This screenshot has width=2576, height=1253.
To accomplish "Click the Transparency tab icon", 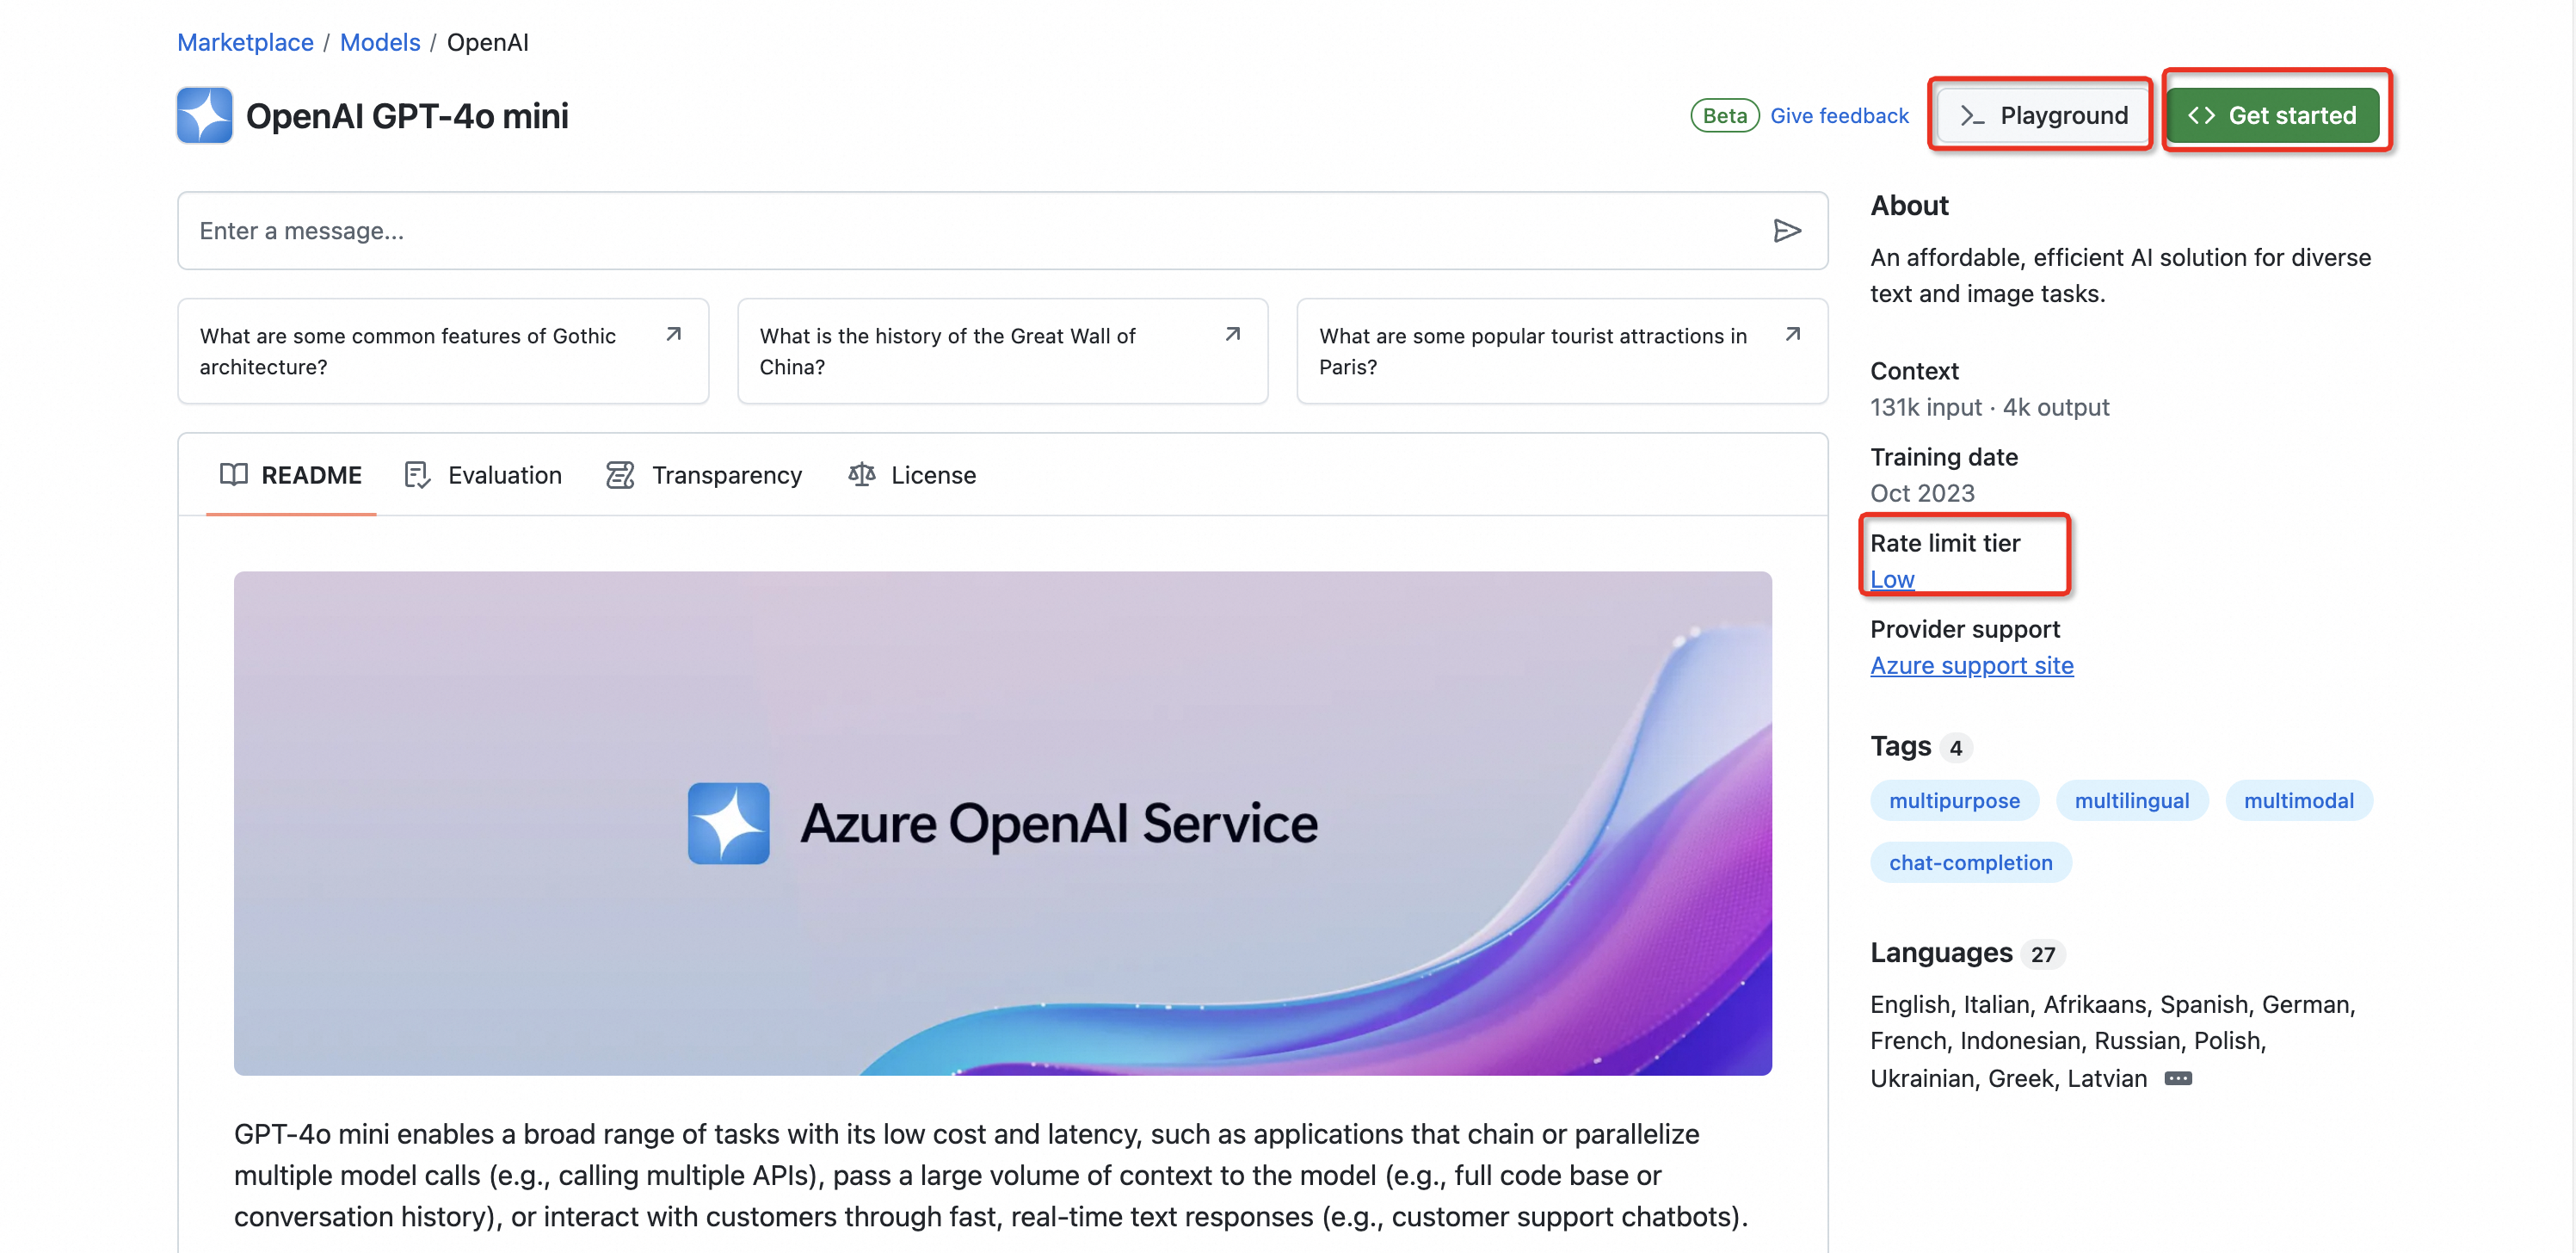I will (620, 475).
